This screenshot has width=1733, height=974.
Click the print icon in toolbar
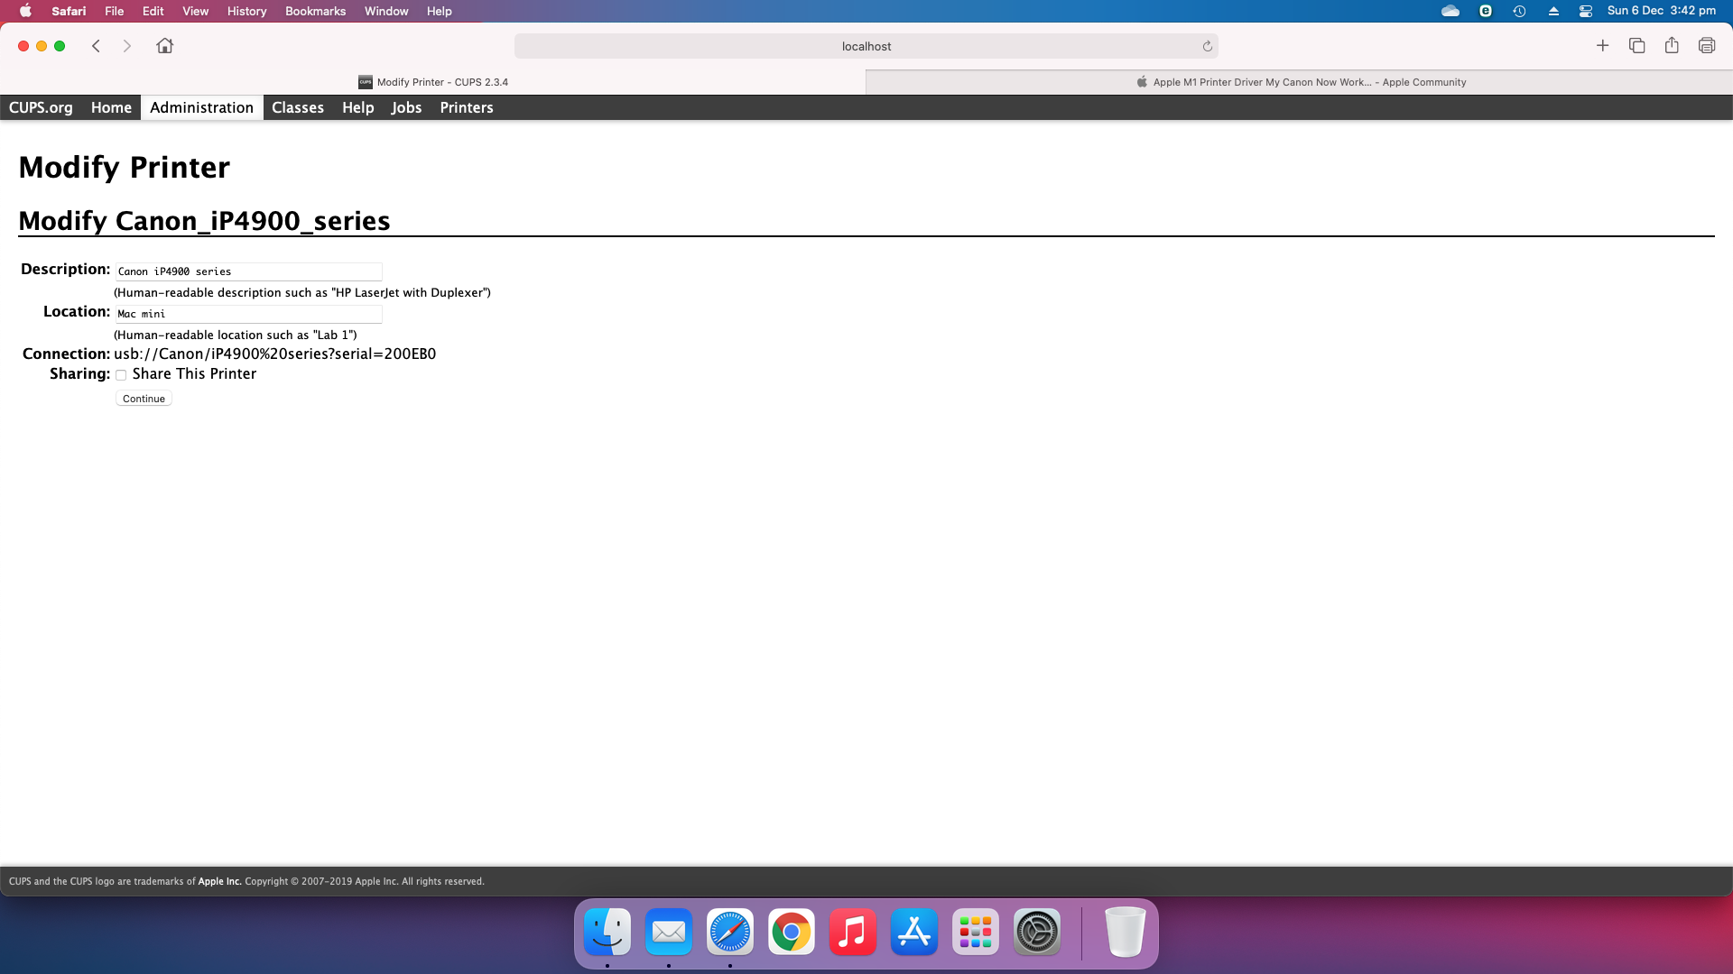click(x=1706, y=46)
